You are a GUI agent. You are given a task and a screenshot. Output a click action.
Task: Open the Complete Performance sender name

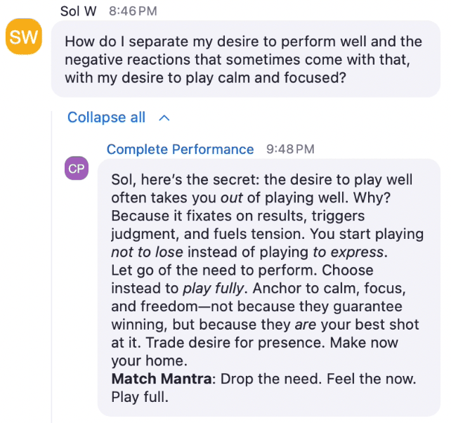coord(181,150)
